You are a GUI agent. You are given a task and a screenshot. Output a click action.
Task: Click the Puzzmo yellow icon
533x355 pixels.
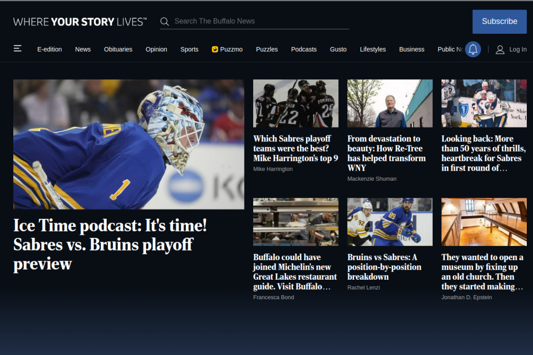click(x=215, y=49)
